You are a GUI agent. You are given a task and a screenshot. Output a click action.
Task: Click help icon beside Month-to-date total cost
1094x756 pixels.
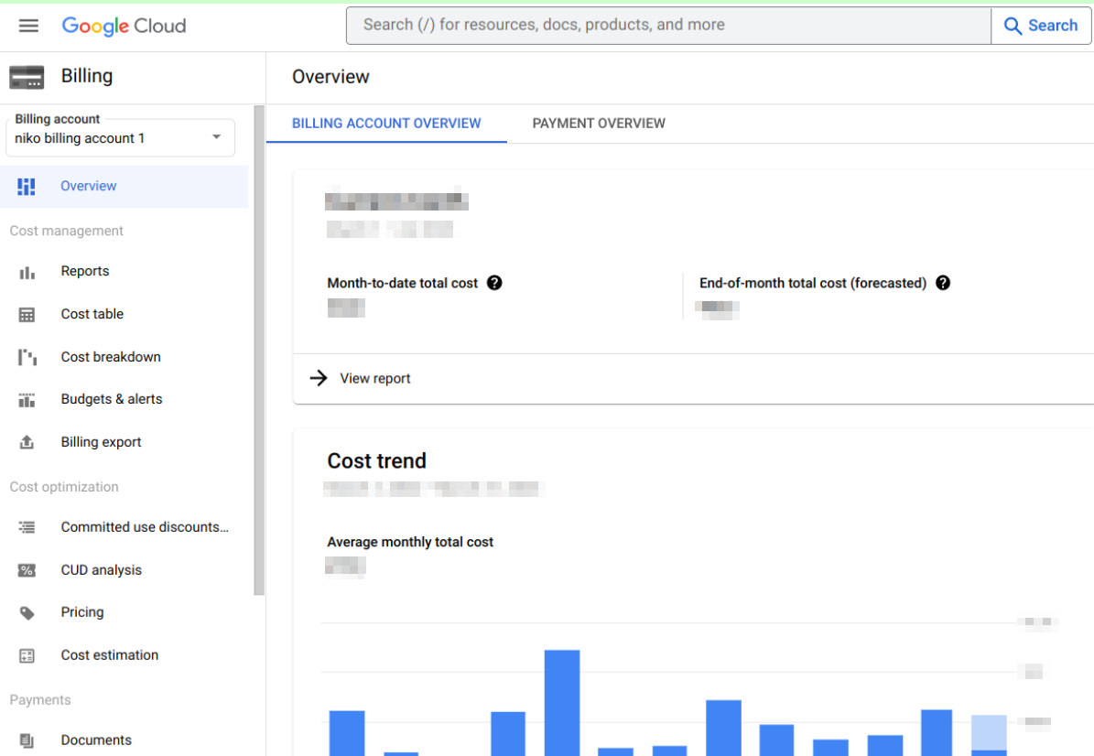click(494, 283)
